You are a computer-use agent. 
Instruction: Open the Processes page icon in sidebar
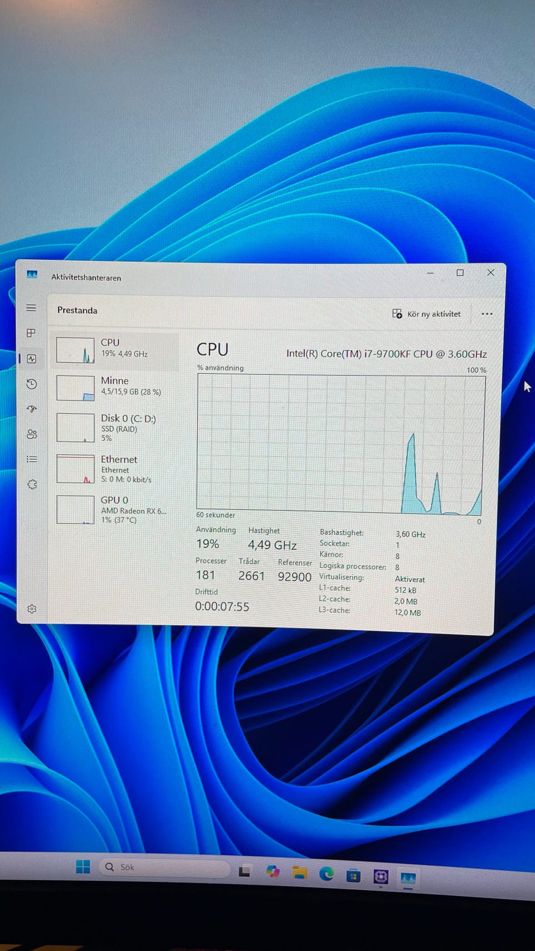(31, 333)
